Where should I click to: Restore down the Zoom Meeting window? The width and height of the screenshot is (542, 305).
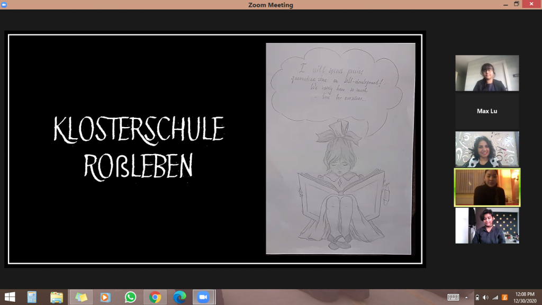pos(517,4)
